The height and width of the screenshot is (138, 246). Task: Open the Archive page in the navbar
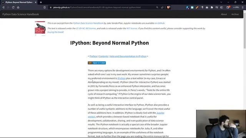(235, 14)
